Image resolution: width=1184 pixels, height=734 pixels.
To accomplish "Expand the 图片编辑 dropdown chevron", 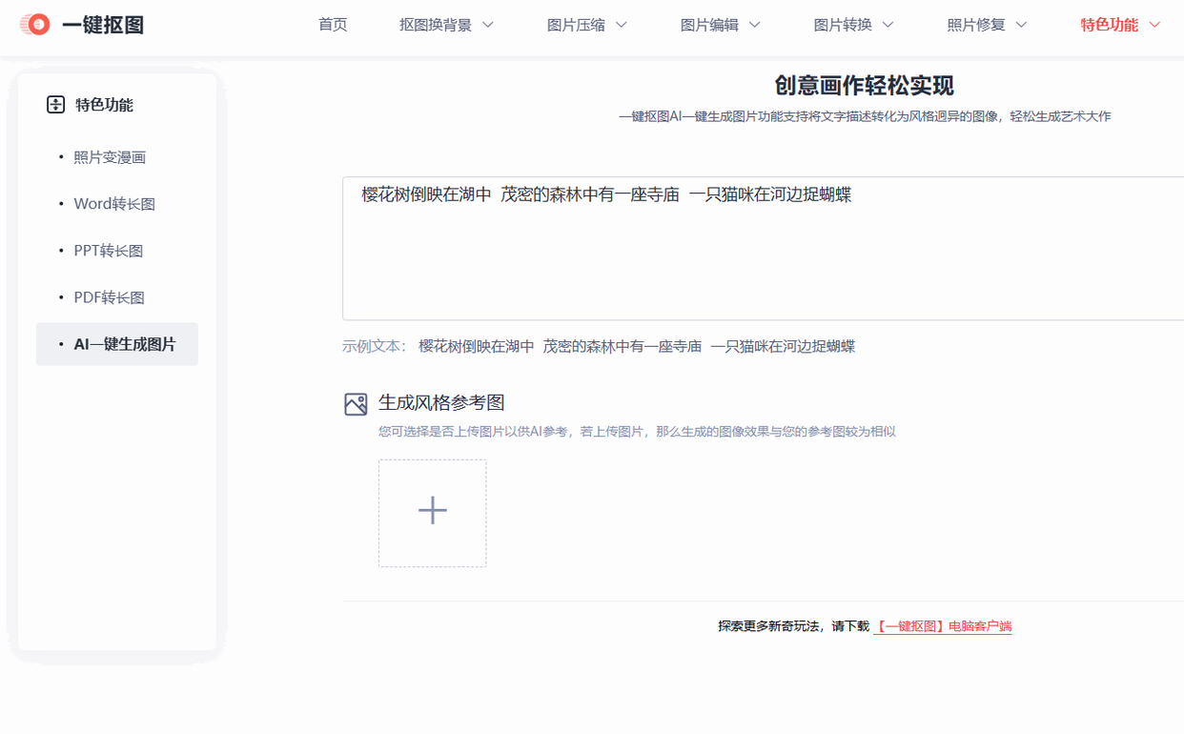I will click(755, 25).
